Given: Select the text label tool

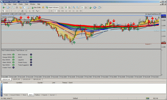Looking at the screenshot, I should click(x=33, y=11).
